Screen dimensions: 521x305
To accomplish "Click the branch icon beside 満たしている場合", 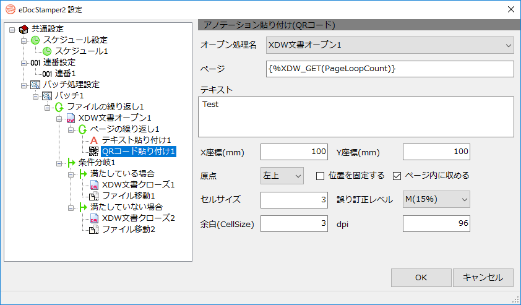I will pyautogui.click(x=83, y=174).
